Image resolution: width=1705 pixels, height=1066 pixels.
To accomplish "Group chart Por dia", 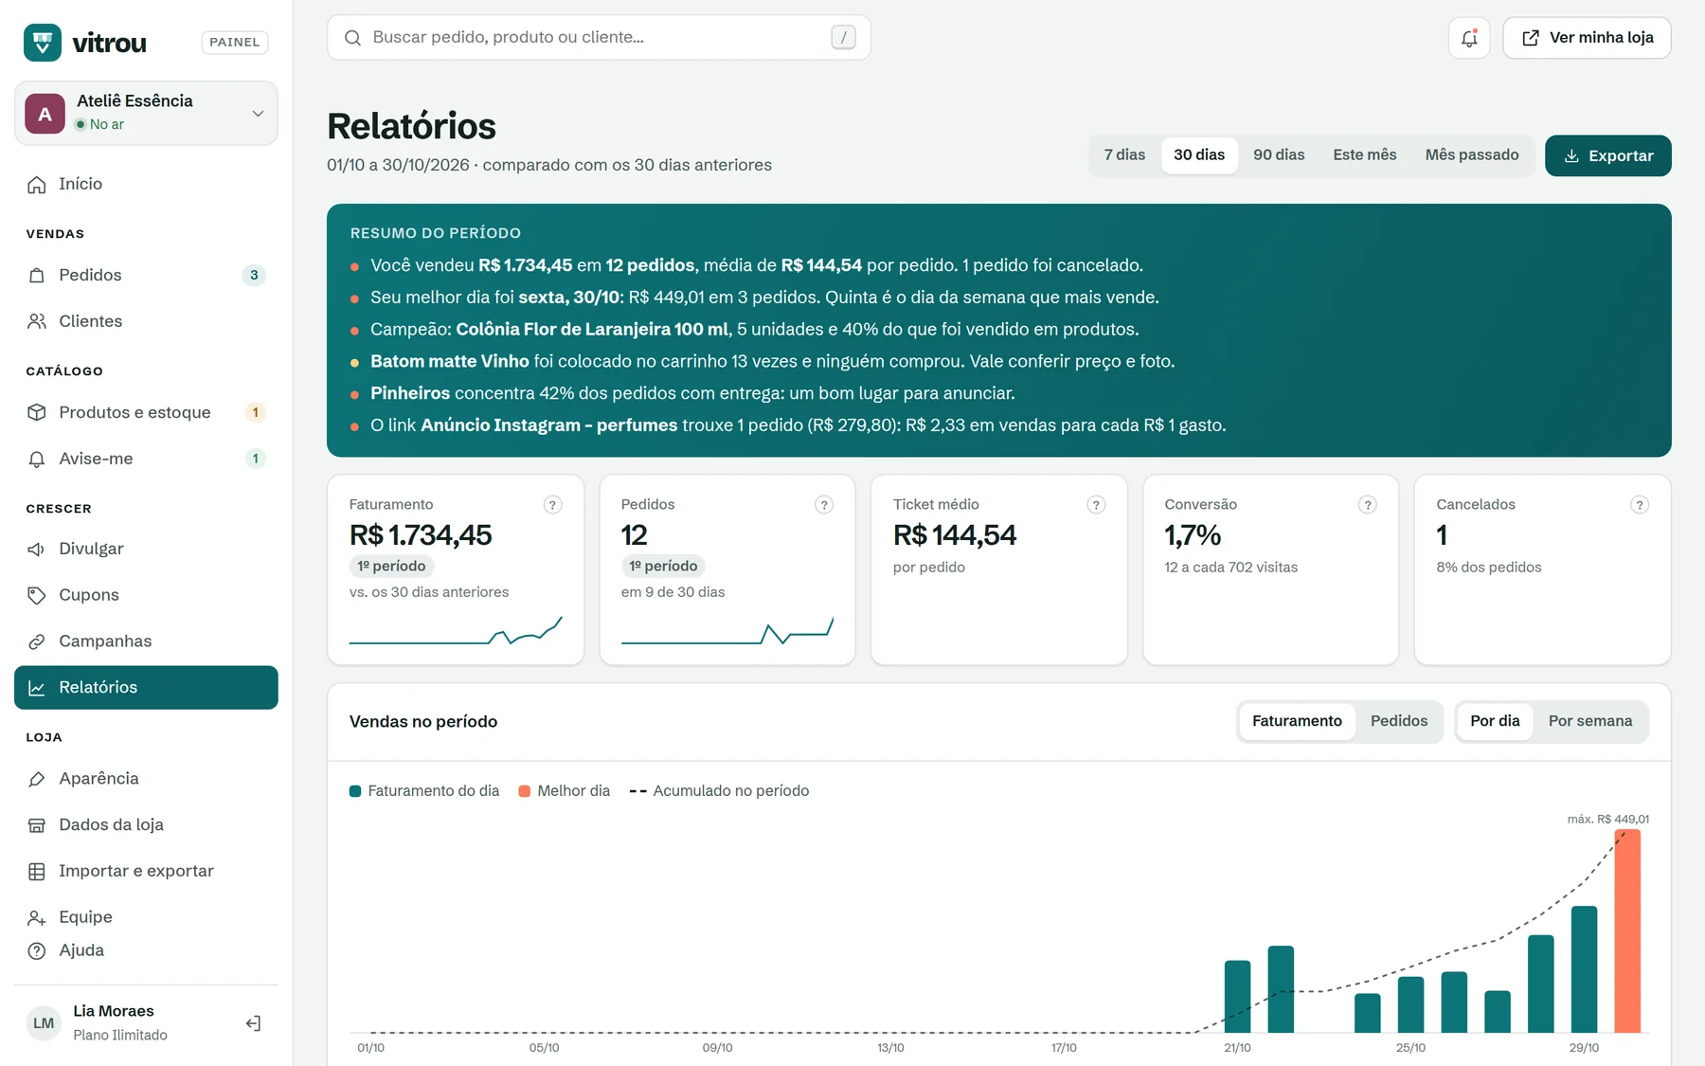I will tap(1495, 721).
